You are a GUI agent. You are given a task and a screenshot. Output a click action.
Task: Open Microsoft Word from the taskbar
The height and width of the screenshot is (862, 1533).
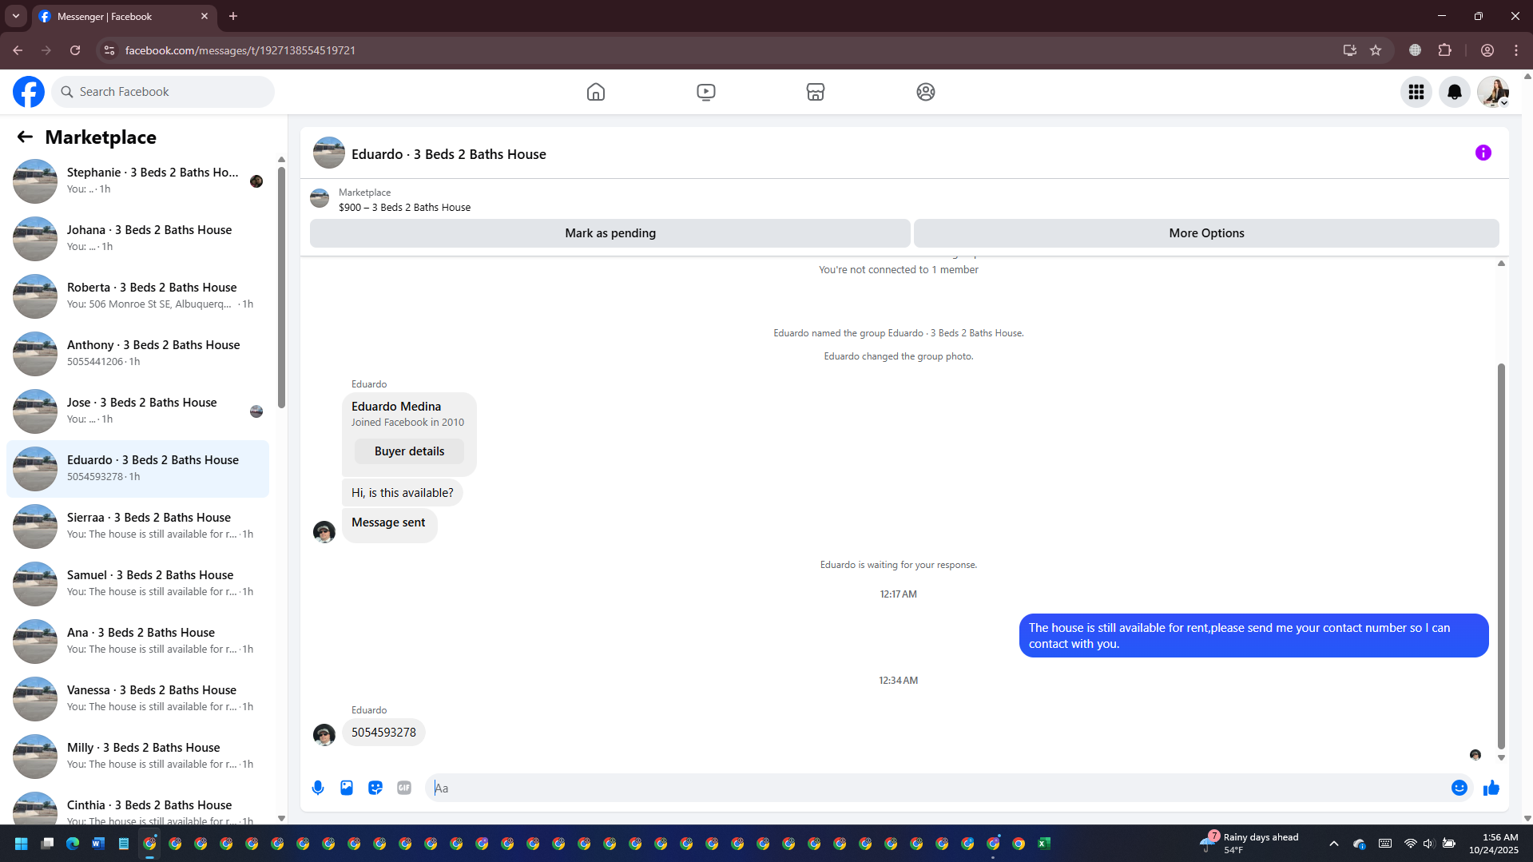tap(98, 844)
